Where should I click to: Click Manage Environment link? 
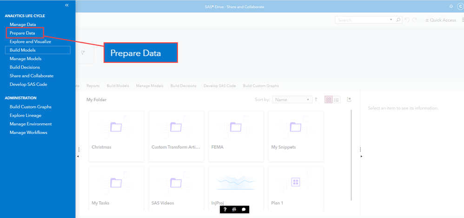31,124
